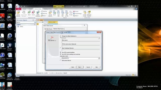Collapse the Tables group in navigation pane
161x90 pixels.
pyautogui.click(x=35, y=24)
